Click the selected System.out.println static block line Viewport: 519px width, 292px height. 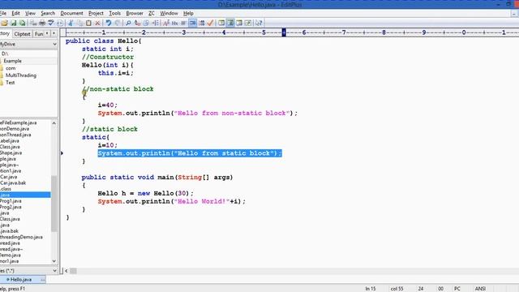coord(189,153)
